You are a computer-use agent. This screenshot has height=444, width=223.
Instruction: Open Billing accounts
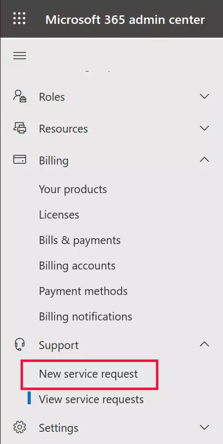(77, 266)
